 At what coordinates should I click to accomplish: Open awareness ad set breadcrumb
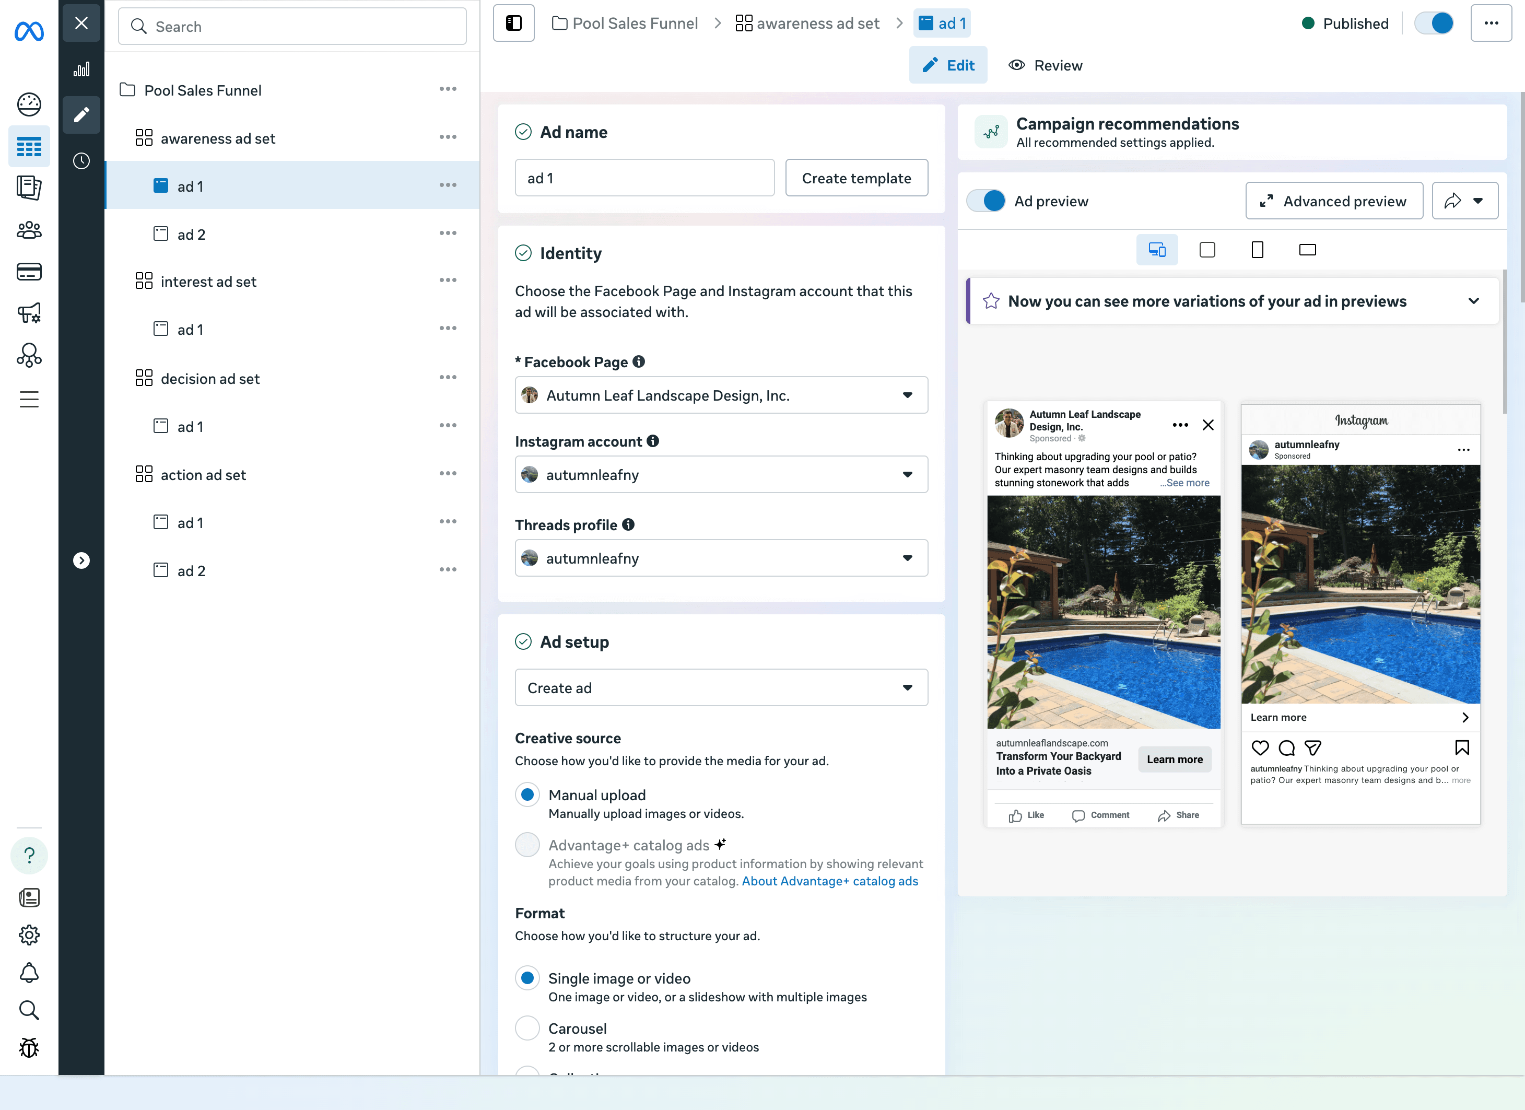818,23
